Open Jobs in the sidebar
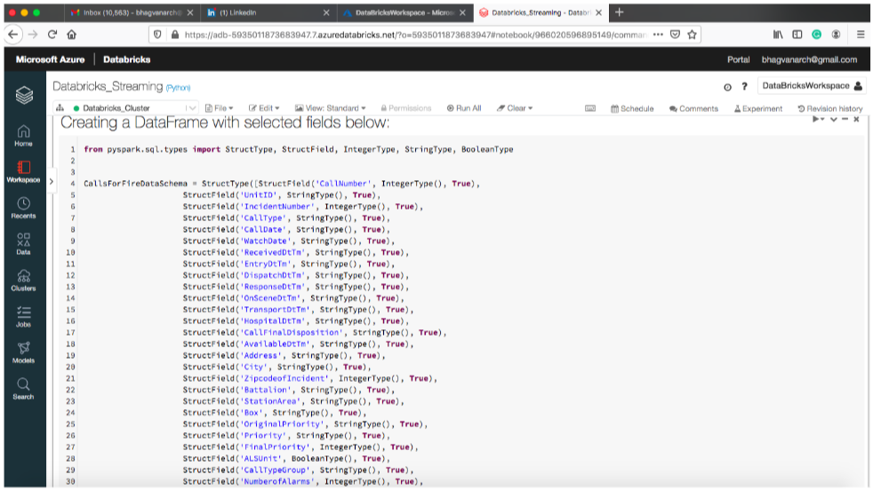Viewport: 873px width, 490px height. tap(23, 317)
